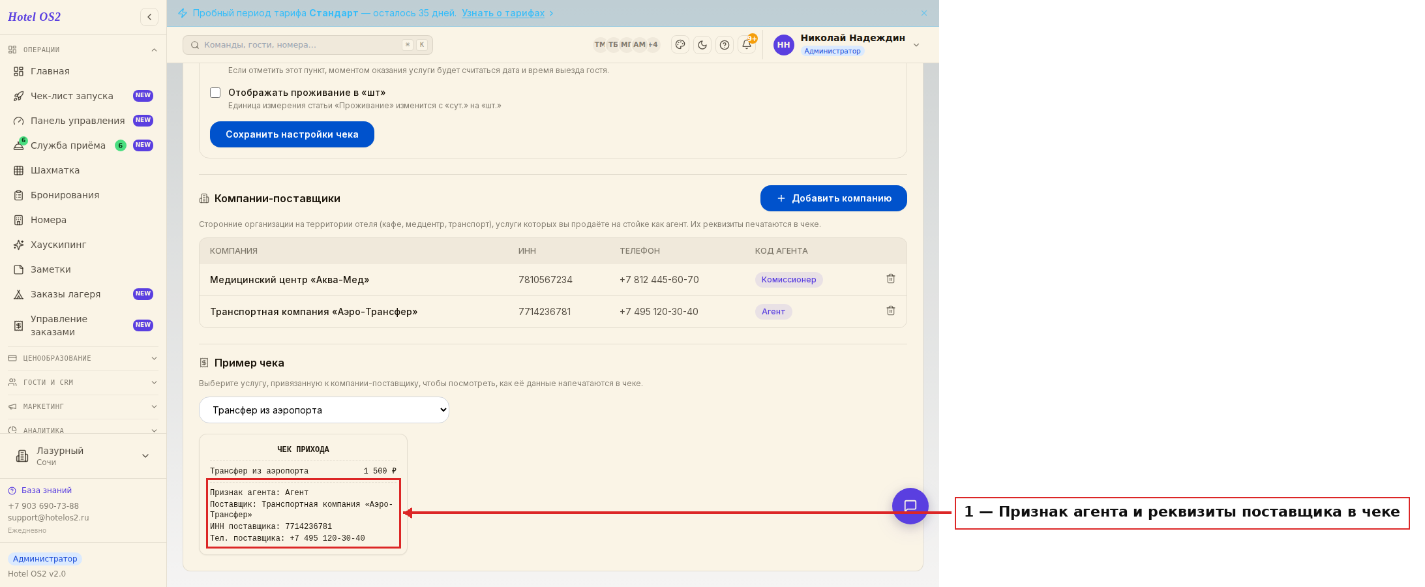Image resolution: width=1425 pixels, height=587 pixels.
Task: Select «Медицинский центр «Аква-Мед»» company name
Action: point(290,280)
